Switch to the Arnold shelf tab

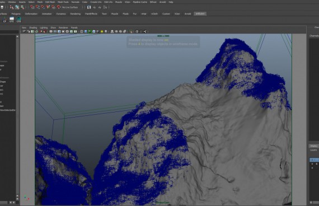pos(187,14)
